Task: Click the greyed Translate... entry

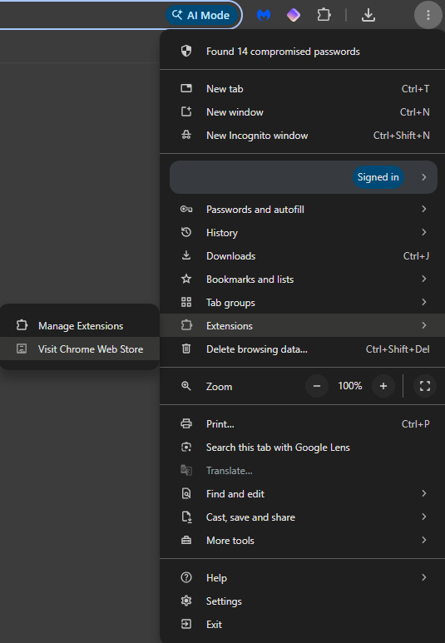Action: pos(302,470)
